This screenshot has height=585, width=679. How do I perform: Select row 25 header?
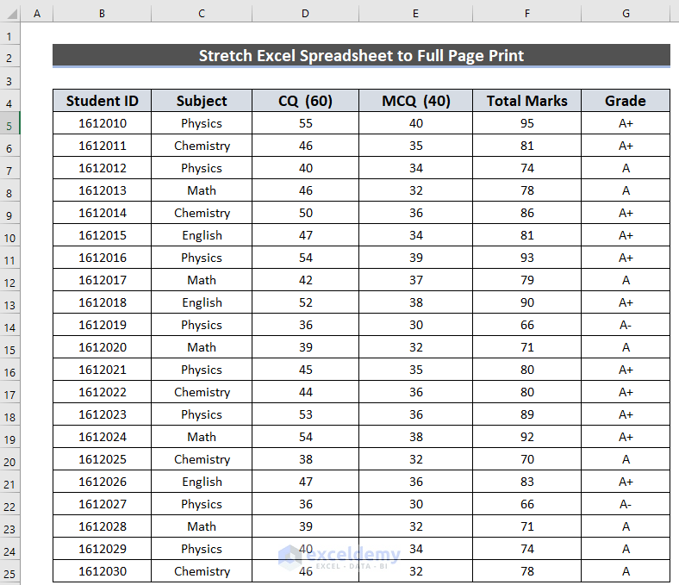[x=9, y=571]
